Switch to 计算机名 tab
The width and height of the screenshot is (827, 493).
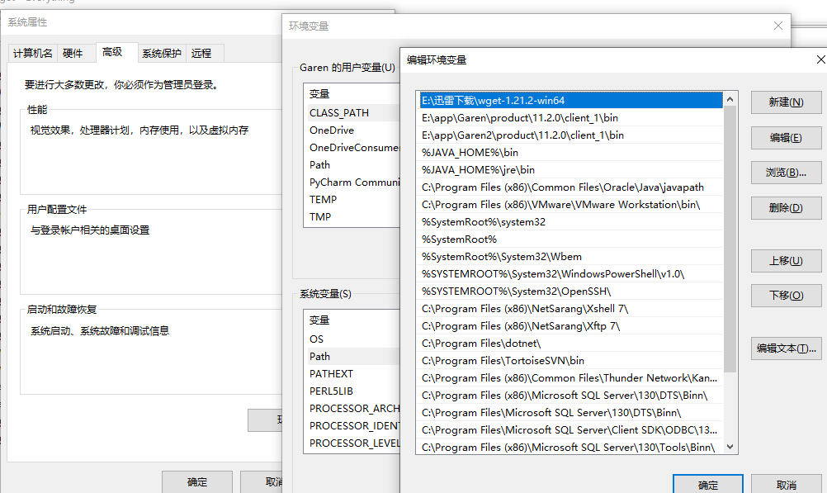click(x=33, y=54)
